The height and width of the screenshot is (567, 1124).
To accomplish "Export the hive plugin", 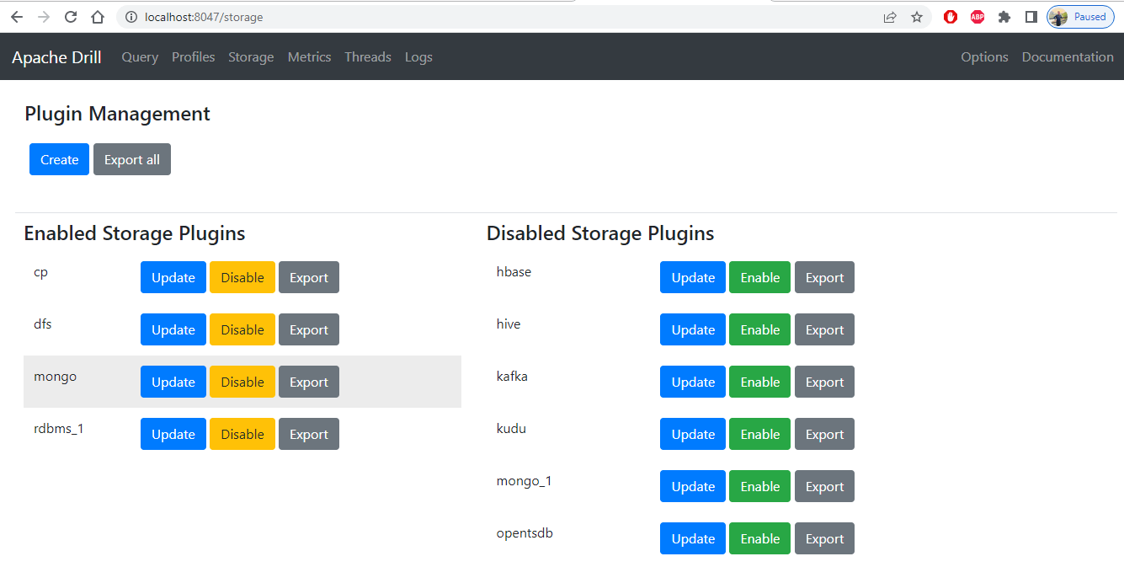I will click(x=824, y=329).
